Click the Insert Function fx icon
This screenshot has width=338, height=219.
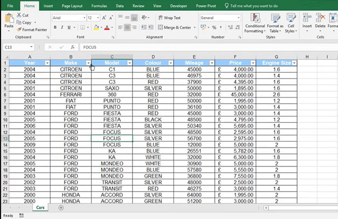point(73,47)
